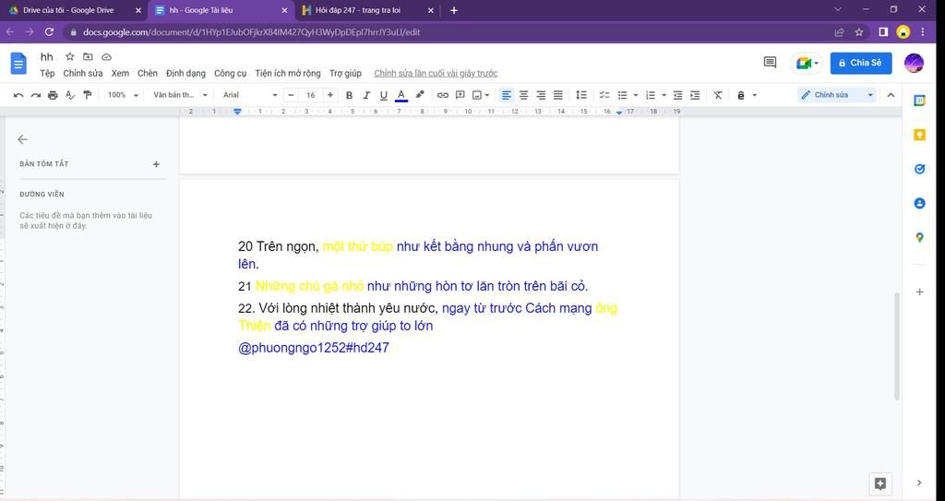Open the Chèn menu
Screen dimensions: 945x501
click(x=147, y=73)
